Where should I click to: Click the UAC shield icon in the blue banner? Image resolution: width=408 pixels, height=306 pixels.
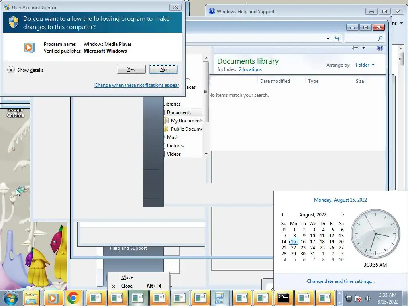(x=13, y=22)
